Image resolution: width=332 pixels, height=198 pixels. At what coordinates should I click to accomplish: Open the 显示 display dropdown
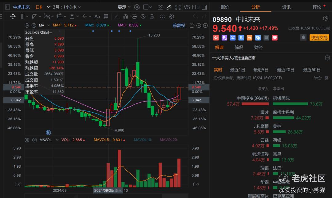pos(124,7)
